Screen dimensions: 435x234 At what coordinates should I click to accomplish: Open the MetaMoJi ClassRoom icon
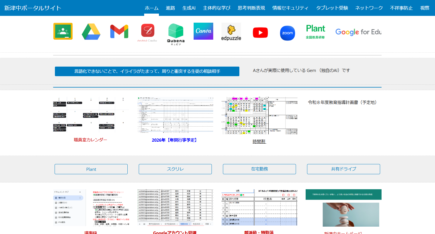(x=147, y=33)
